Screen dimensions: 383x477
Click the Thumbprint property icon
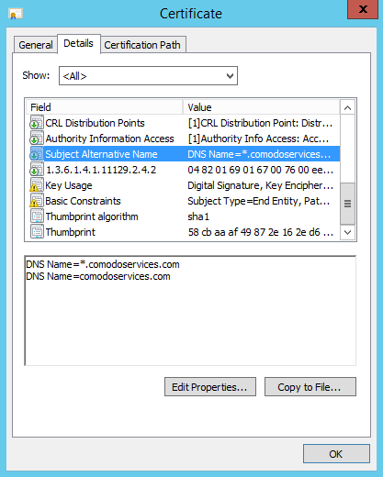[x=37, y=232]
